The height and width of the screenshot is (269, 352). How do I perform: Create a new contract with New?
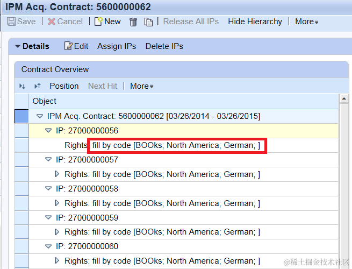(x=107, y=22)
